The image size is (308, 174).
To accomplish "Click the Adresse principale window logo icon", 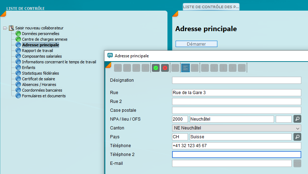I will (110, 56).
